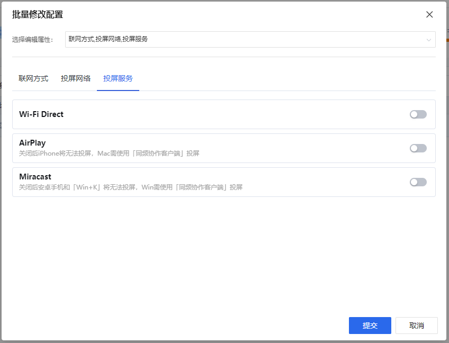Click the 联网方式,投屏网络,投屏服务 selection field
Viewport: 449px width, 343px height.
click(250, 40)
